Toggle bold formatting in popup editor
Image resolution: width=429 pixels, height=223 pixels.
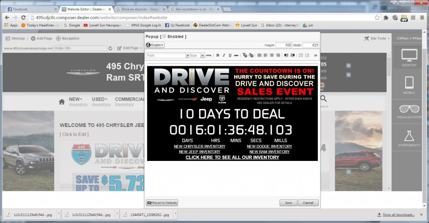click(217, 55)
